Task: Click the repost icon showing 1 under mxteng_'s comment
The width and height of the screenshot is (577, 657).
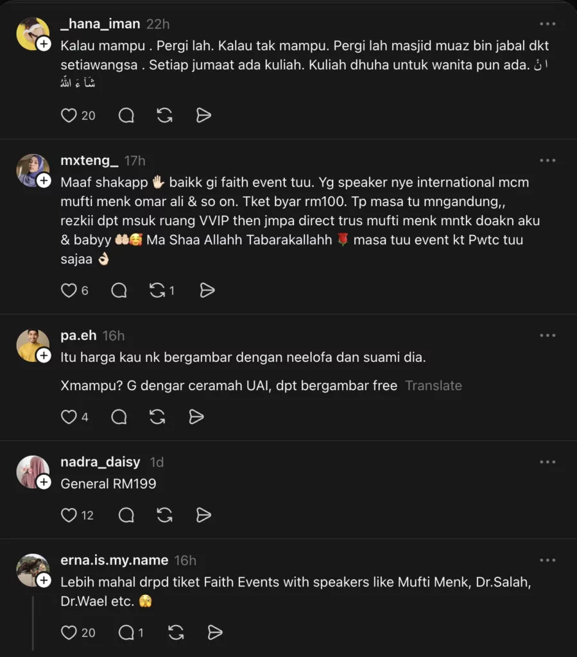Action: pos(157,290)
